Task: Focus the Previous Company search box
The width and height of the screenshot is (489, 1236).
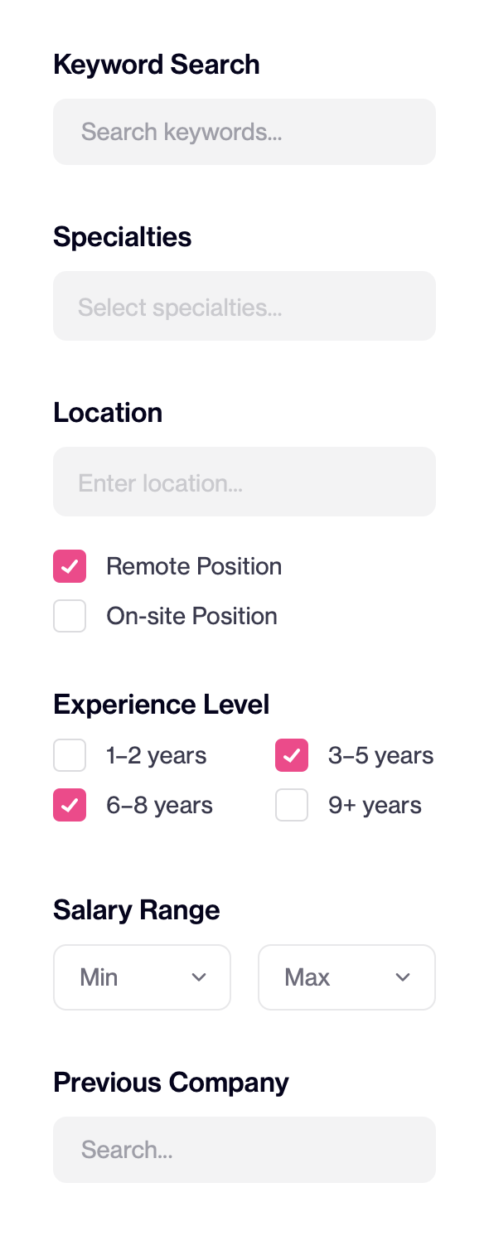Action: (244, 1149)
